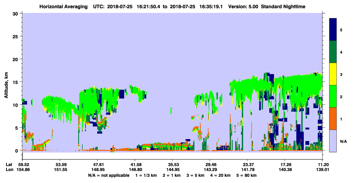
Task: Click 'Version: 5.00' in the title
Action: 243,7
